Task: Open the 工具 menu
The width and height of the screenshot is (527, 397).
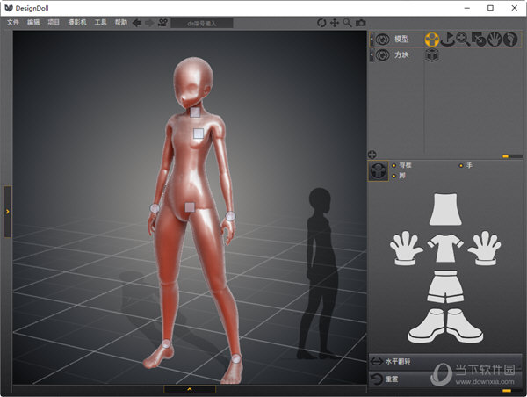Action: tap(100, 23)
